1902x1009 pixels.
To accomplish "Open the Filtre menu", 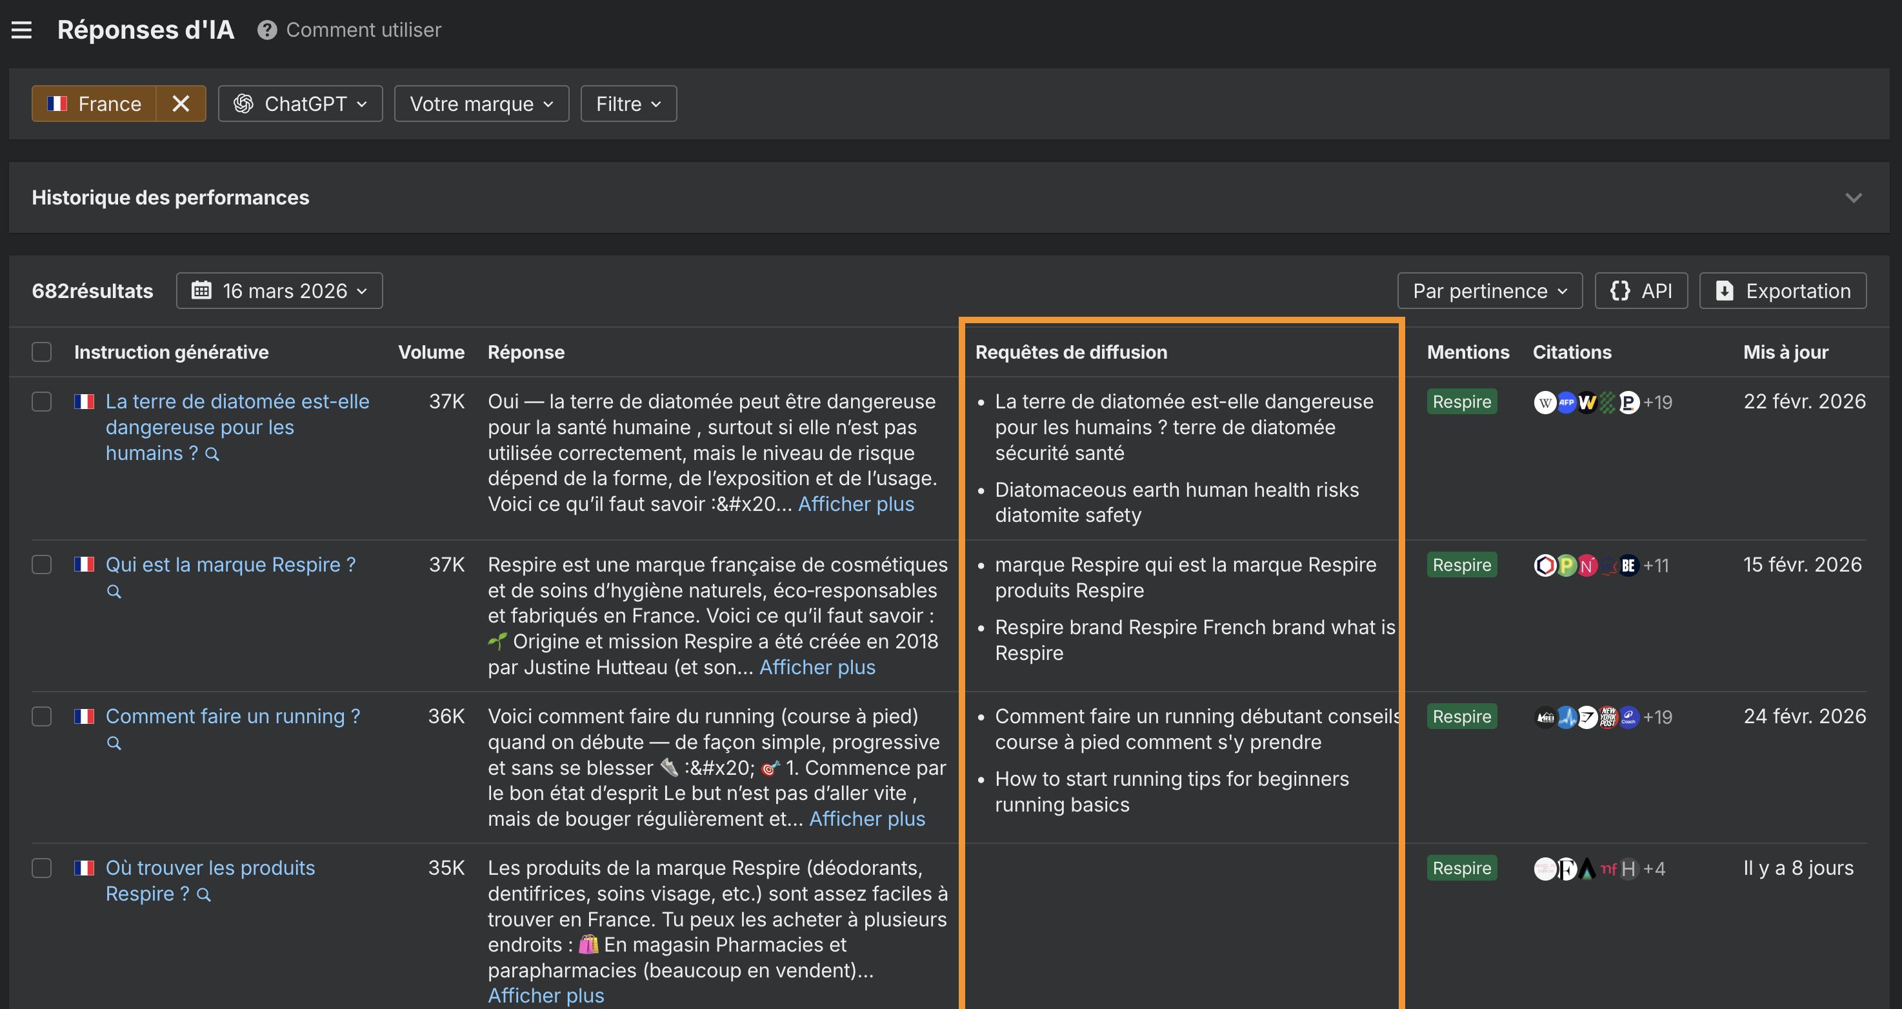I will (628, 103).
